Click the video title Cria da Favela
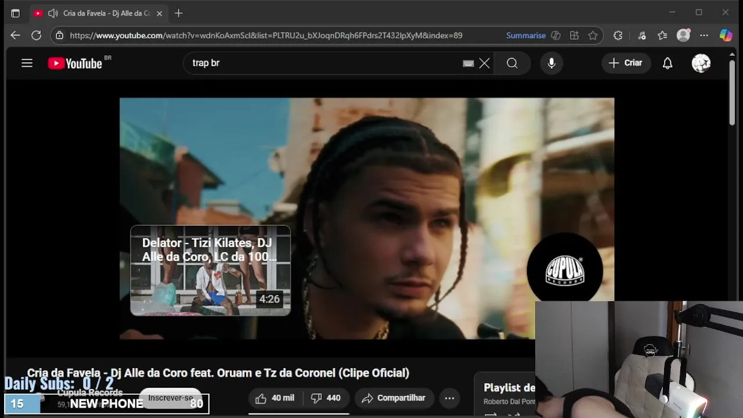Viewport: 743px width, 418px height. (218, 373)
